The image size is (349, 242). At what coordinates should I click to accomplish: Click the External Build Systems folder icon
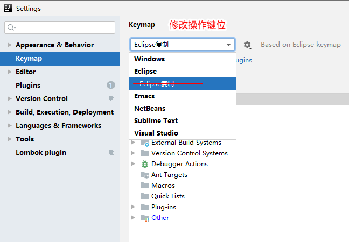coord(145,143)
